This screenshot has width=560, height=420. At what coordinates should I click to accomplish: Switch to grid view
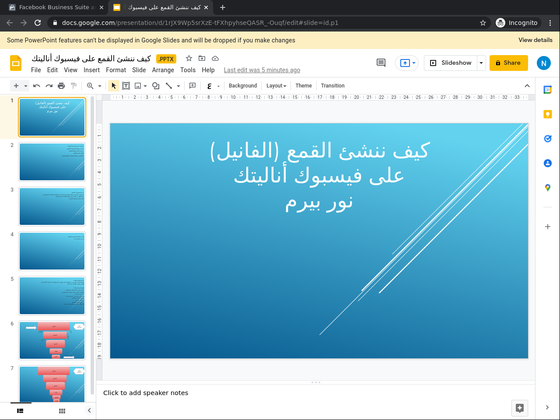click(x=62, y=411)
